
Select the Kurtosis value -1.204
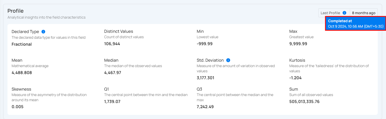[x=295, y=78]
